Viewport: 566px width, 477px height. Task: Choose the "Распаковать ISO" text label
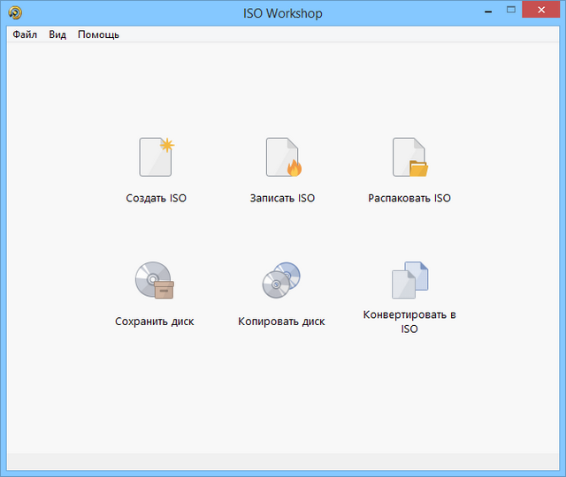409,199
